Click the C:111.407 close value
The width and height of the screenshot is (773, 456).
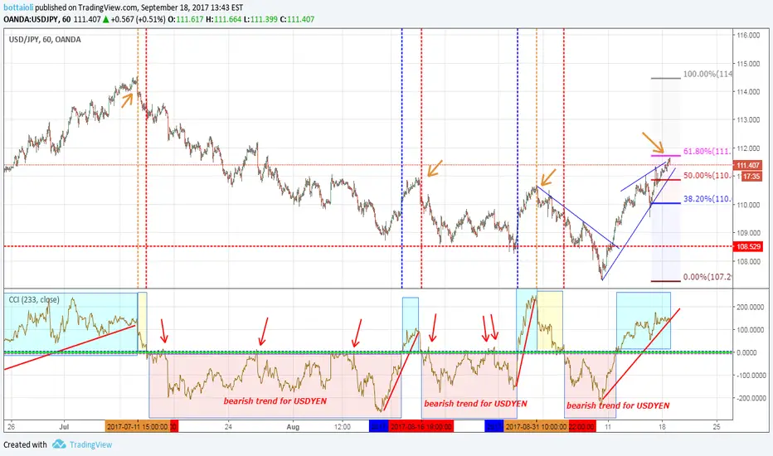pyautogui.click(x=297, y=19)
